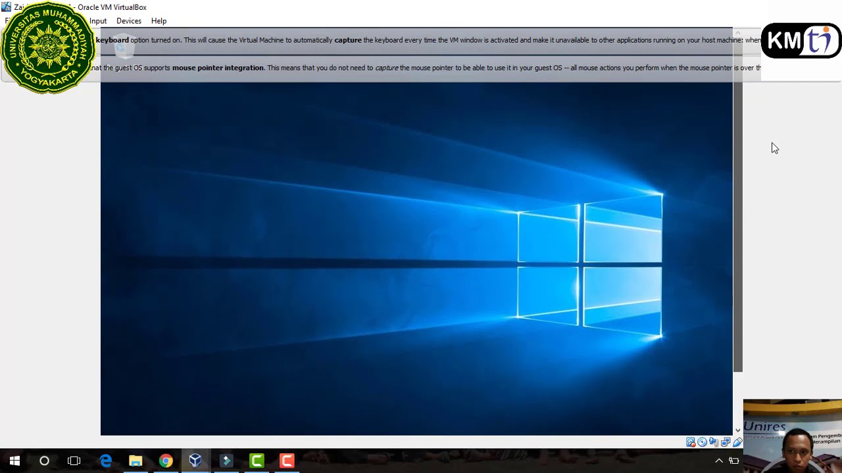Click the 'Oracle VM VirtualBox' window title
Image resolution: width=842 pixels, height=473 pixels.
pos(112,7)
